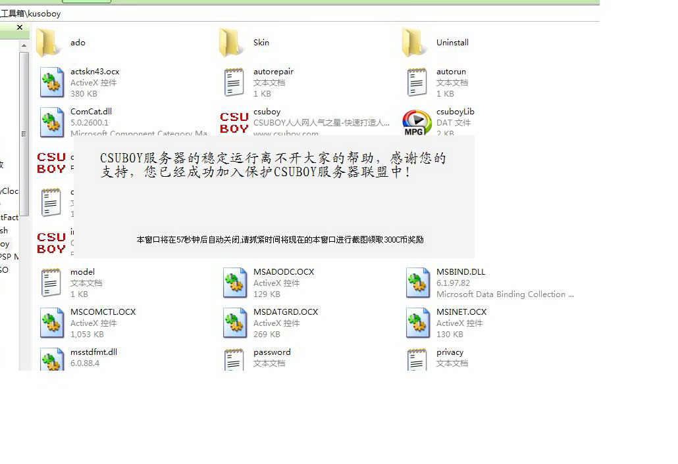Click the MSDATGRD.OCX file name

(286, 312)
